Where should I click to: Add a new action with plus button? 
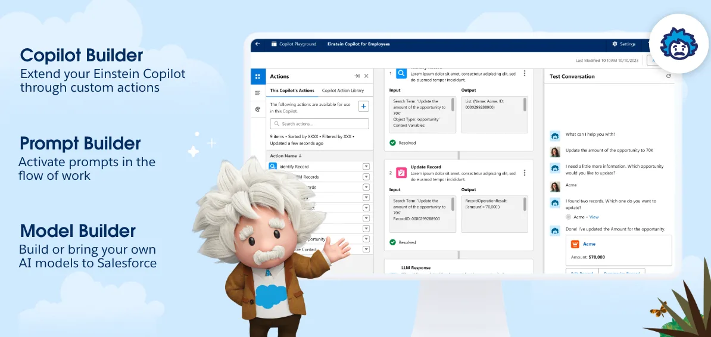(x=364, y=107)
